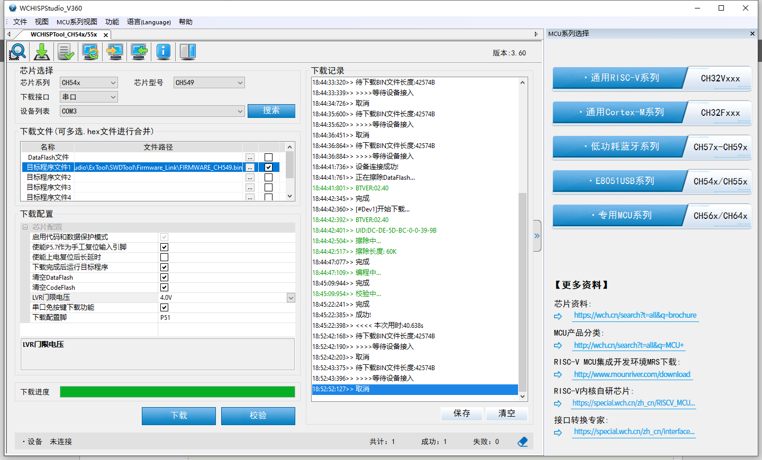Click arrow icon beside MCU产品分类 link
Image resolution: width=762 pixels, height=460 pixels.
click(558, 345)
